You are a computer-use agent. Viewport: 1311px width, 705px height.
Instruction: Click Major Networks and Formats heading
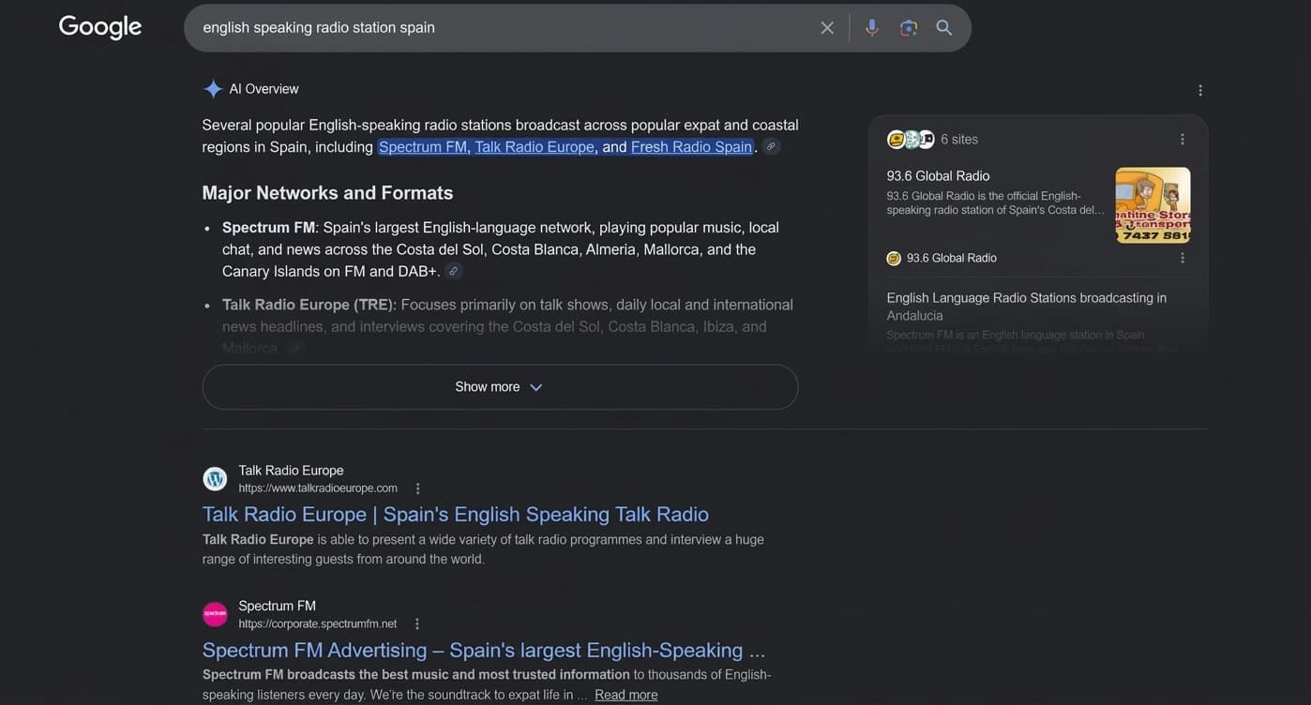click(327, 192)
